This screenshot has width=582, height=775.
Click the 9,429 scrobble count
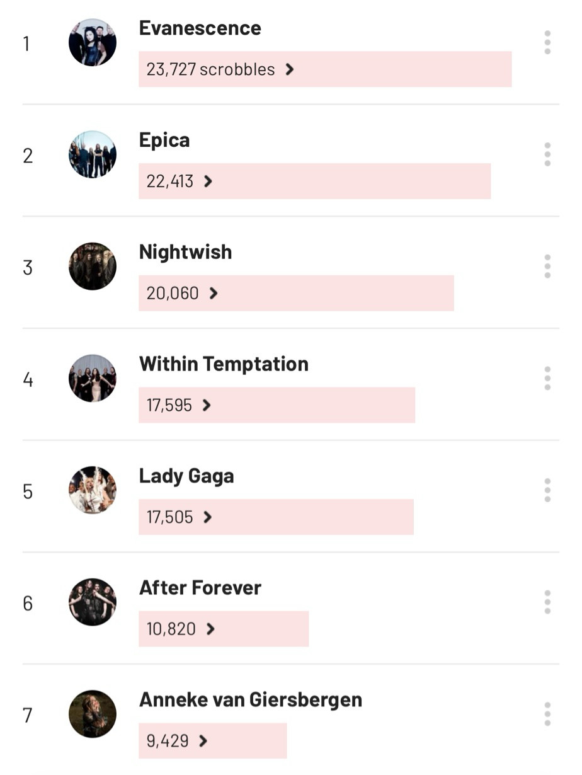[168, 741]
